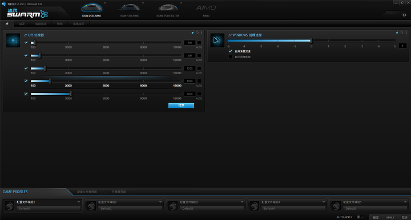Disable the 3200 DPI level checkbox
Image resolution: width=411 pixels, height=220 pixels.
point(26,93)
